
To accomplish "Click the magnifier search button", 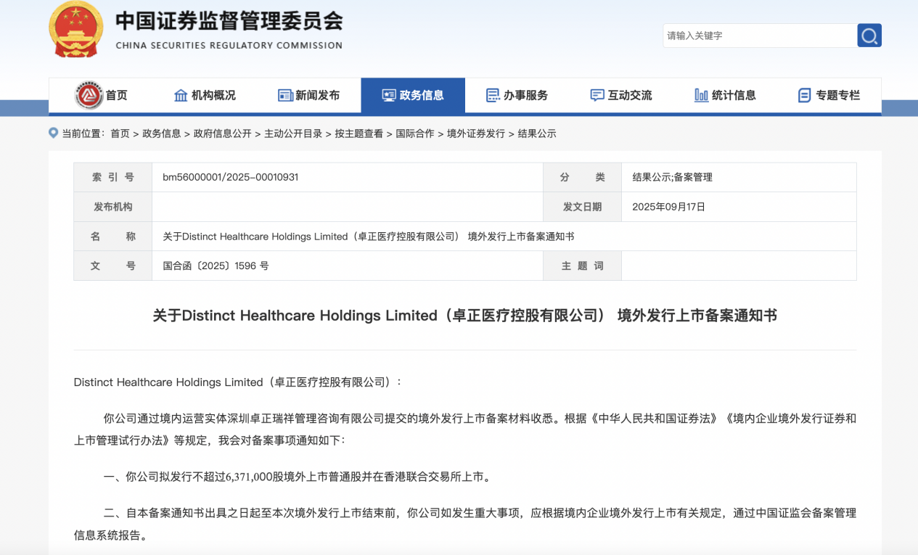I will click(869, 36).
